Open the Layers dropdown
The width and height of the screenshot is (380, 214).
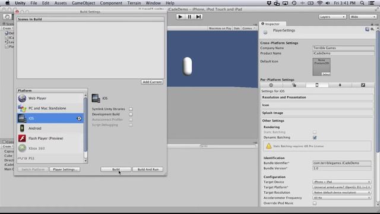(x=332, y=17)
